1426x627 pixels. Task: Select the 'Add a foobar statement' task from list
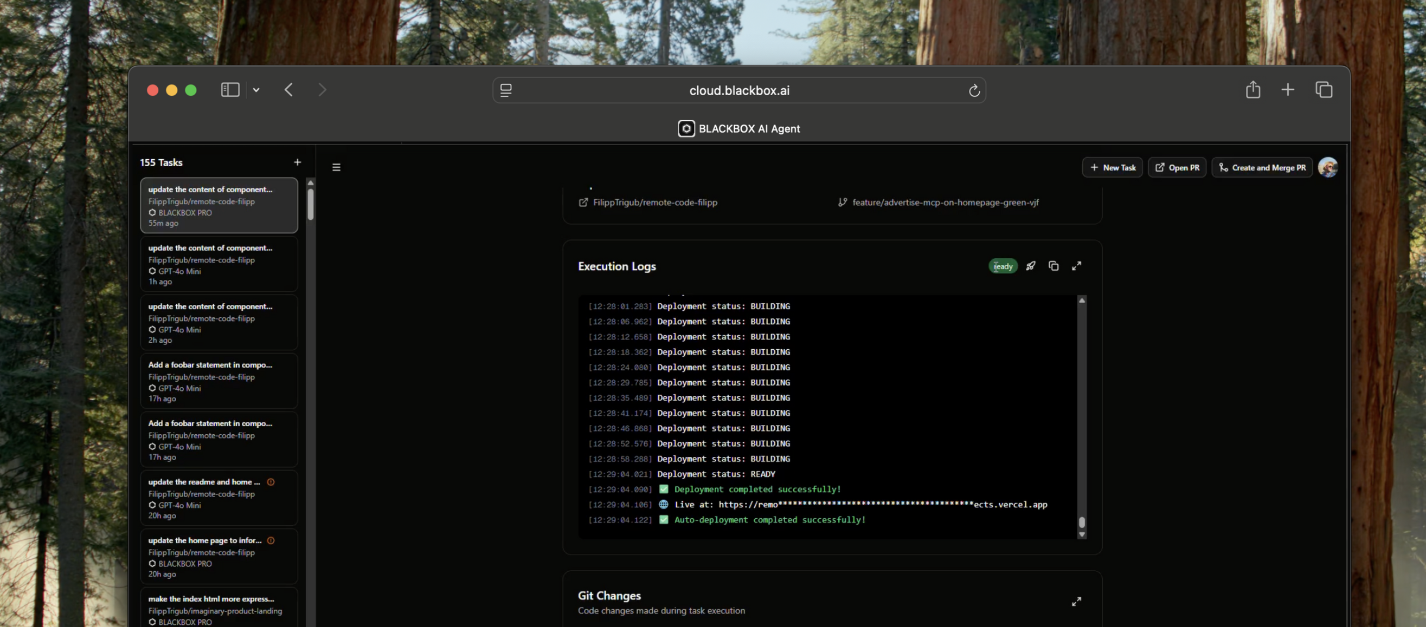click(219, 381)
